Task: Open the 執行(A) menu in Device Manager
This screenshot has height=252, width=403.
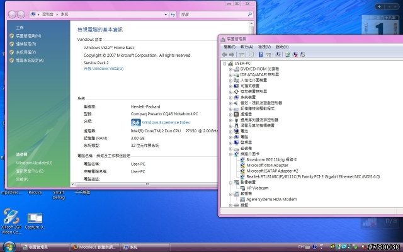Action: [x=247, y=47]
